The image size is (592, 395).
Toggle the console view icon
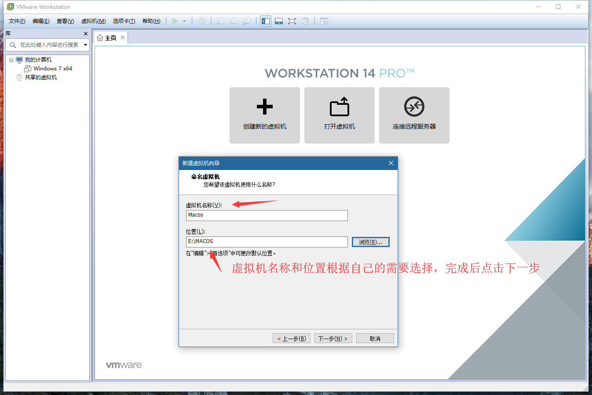[x=279, y=21]
